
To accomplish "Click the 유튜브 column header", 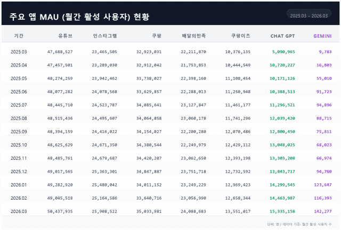I will click(66, 36).
